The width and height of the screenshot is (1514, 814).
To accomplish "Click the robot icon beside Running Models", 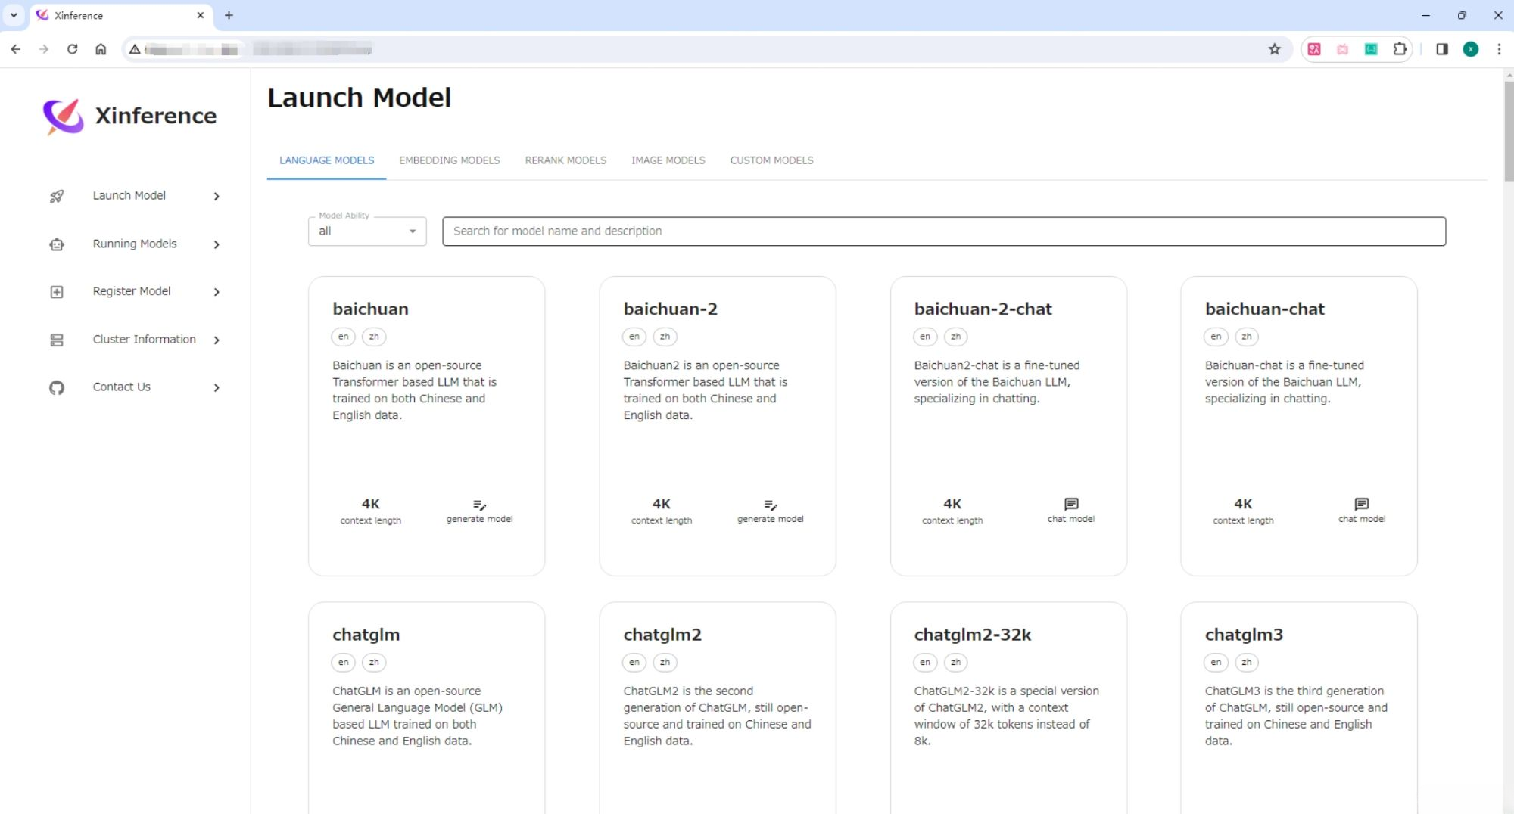I will click(x=57, y=244).
